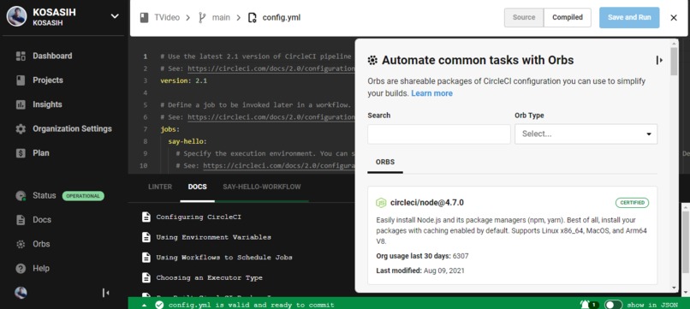Open TVideo breadcrumb link

tap(167, 18)
